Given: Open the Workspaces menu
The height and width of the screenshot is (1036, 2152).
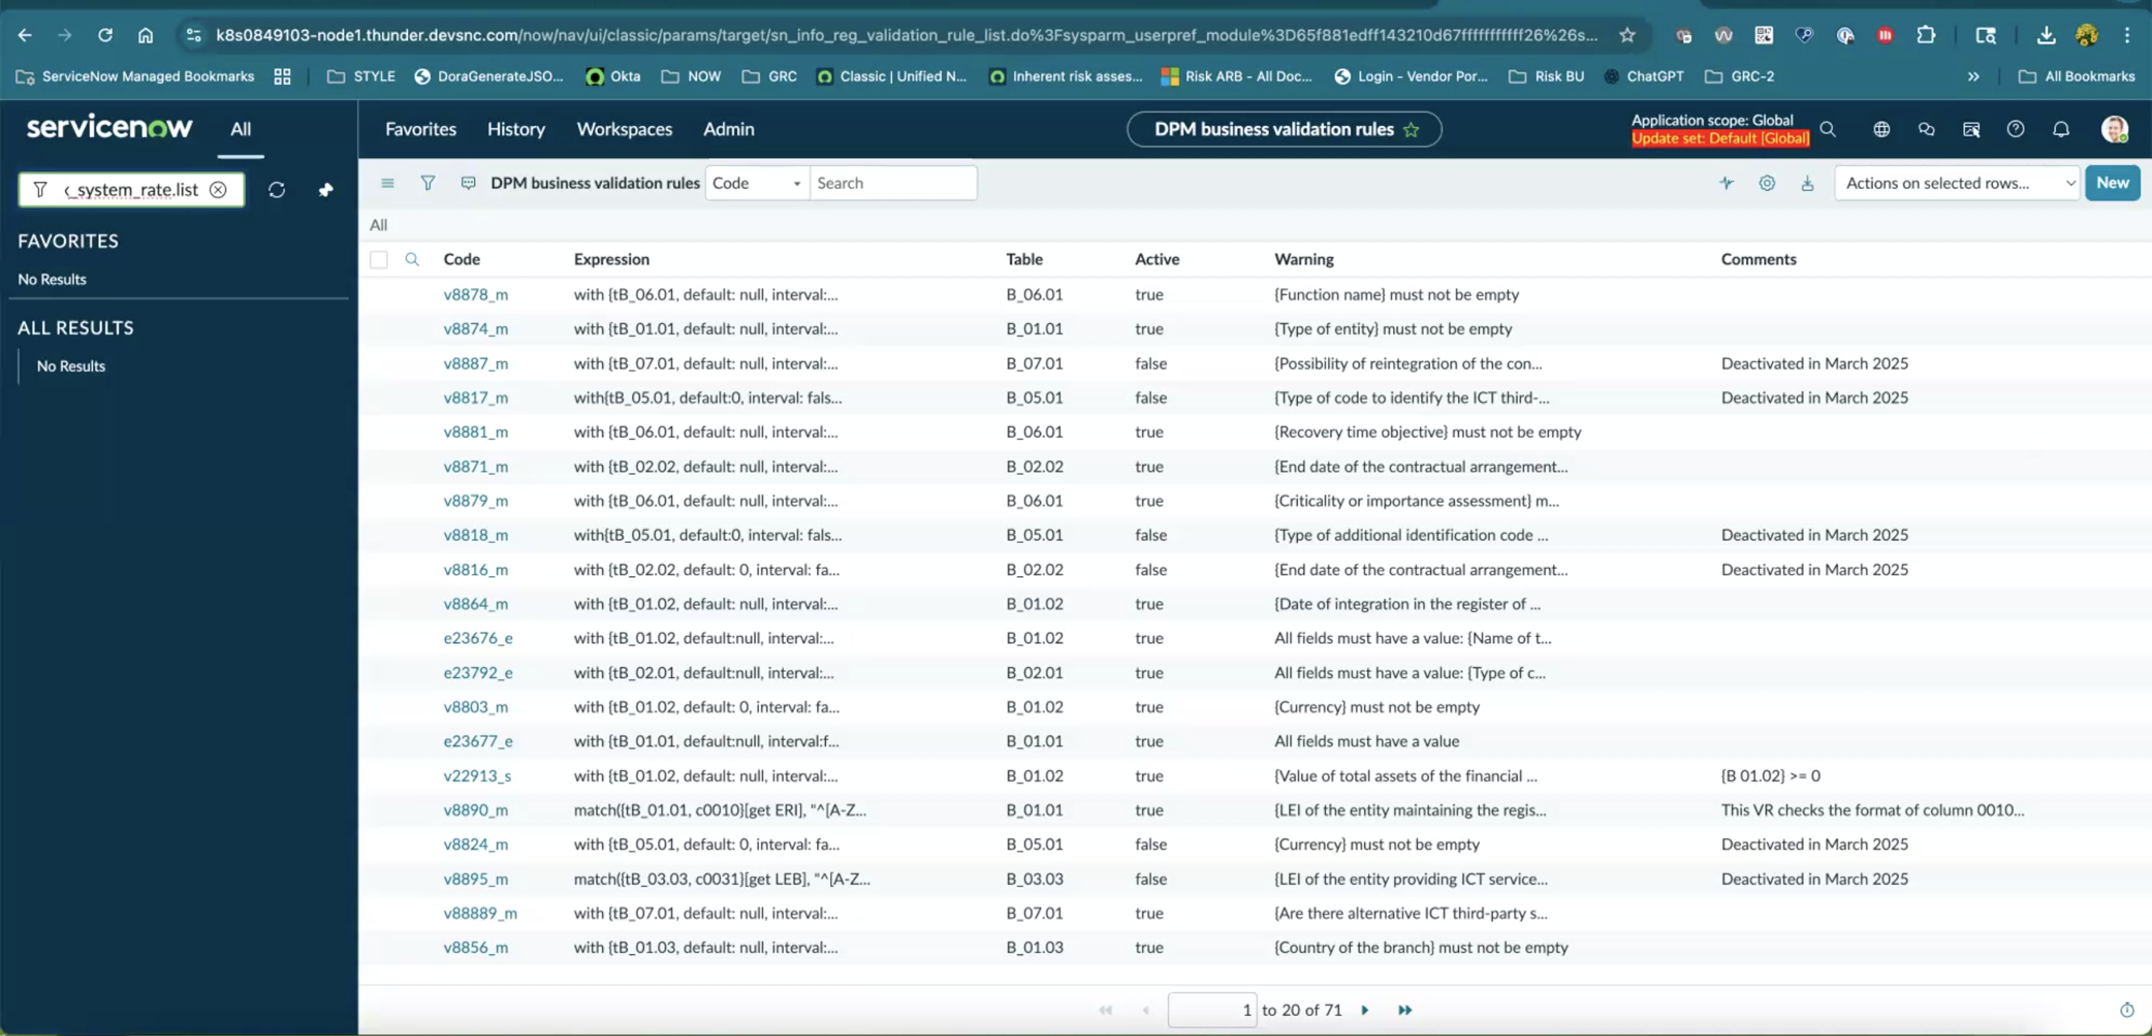Looking at the screenshot, I should [624, 129].
